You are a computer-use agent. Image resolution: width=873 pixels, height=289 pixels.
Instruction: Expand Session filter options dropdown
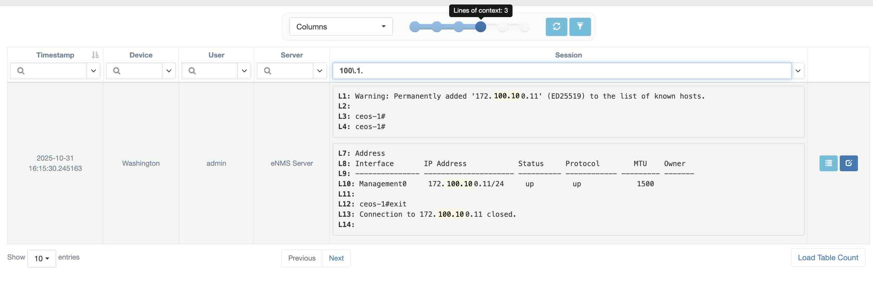[x=798, y=71]
